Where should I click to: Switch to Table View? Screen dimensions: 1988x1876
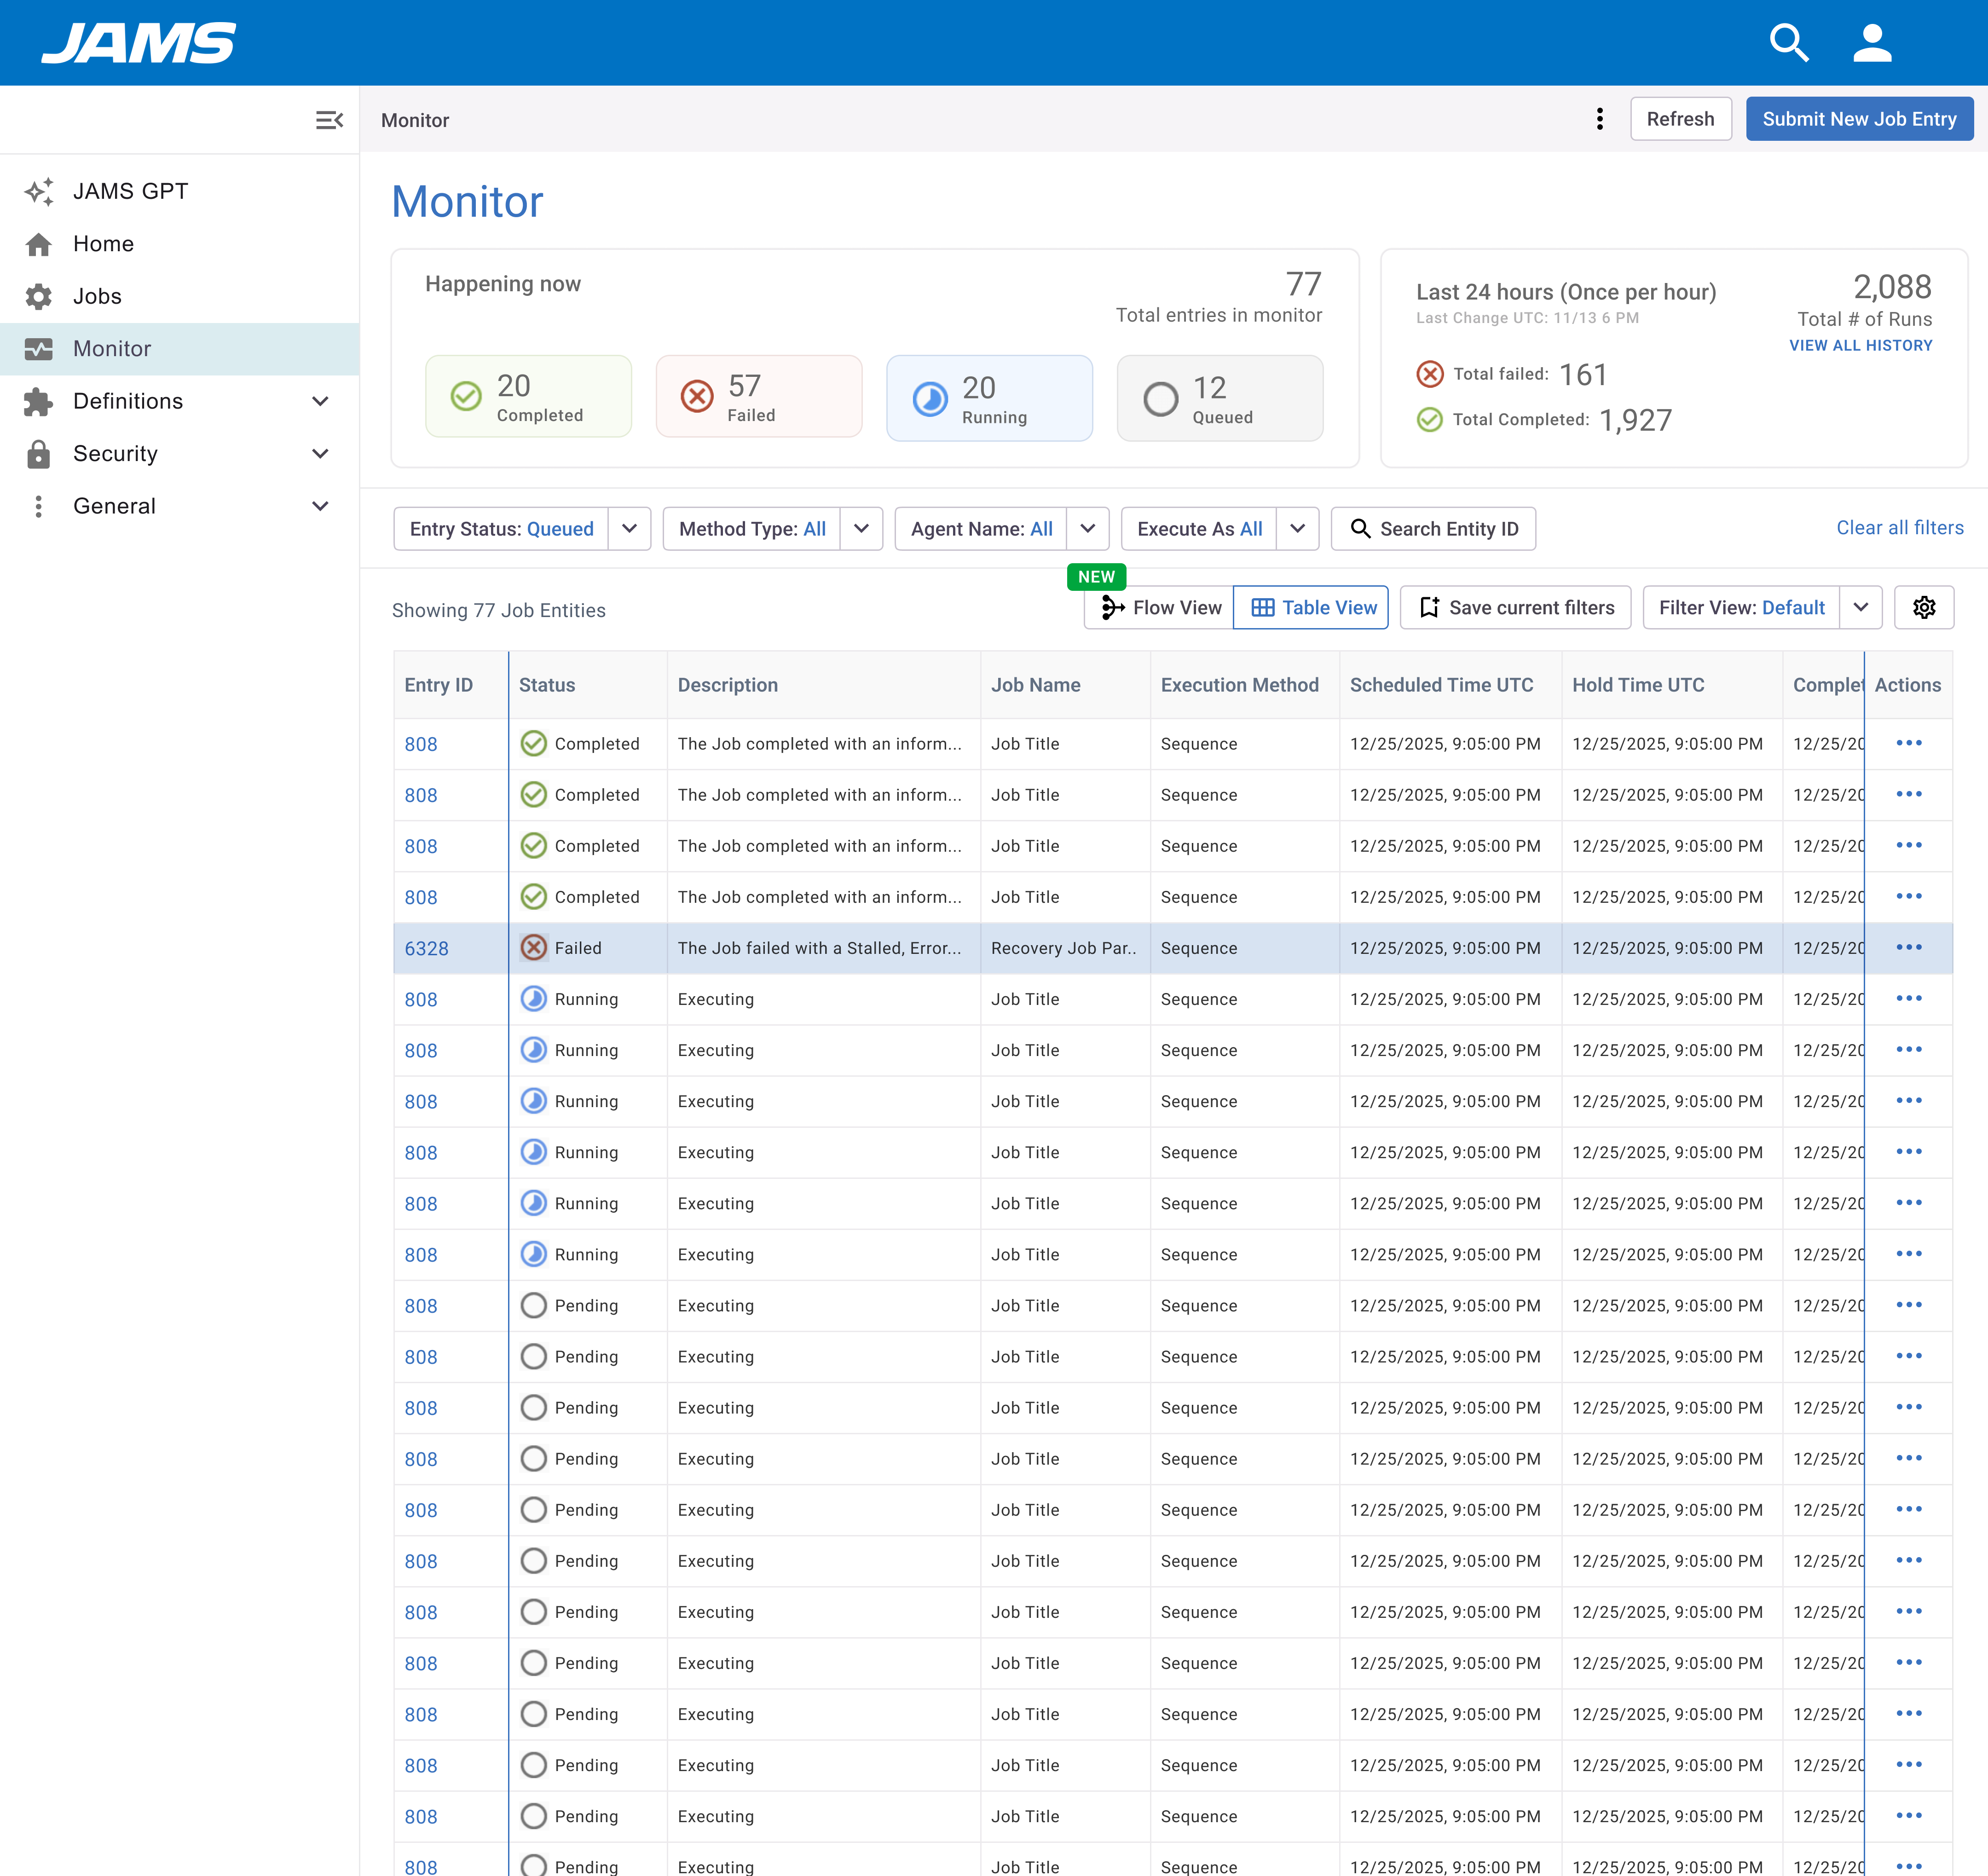(1312, 607)
